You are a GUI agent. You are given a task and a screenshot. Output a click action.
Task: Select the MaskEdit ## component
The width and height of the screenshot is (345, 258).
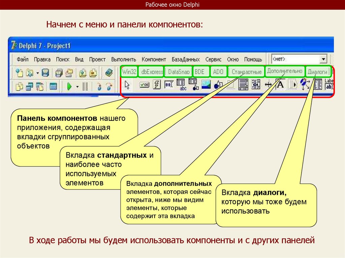click(169, 85)
